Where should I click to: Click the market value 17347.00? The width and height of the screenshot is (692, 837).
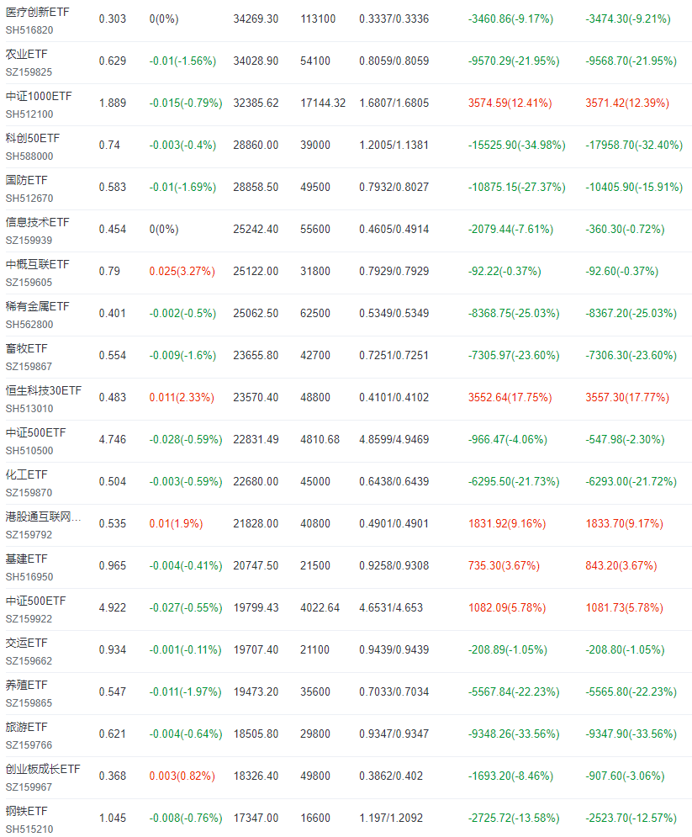coord(256,818)
